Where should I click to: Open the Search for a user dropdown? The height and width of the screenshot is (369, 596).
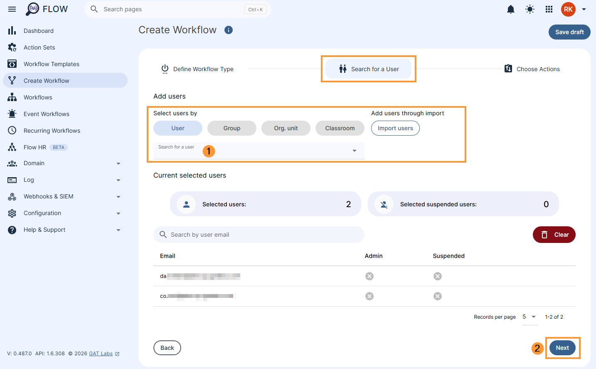[259, 151]
